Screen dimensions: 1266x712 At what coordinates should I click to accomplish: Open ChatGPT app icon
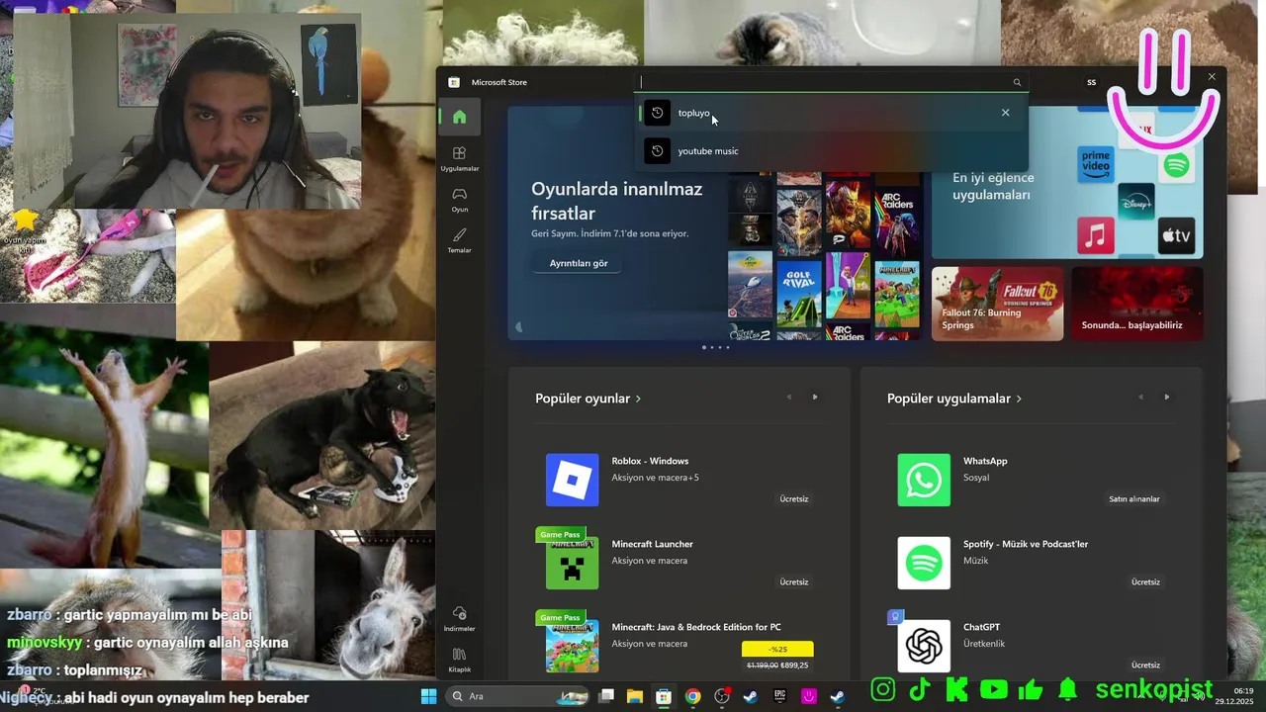[x=924, y=646]
